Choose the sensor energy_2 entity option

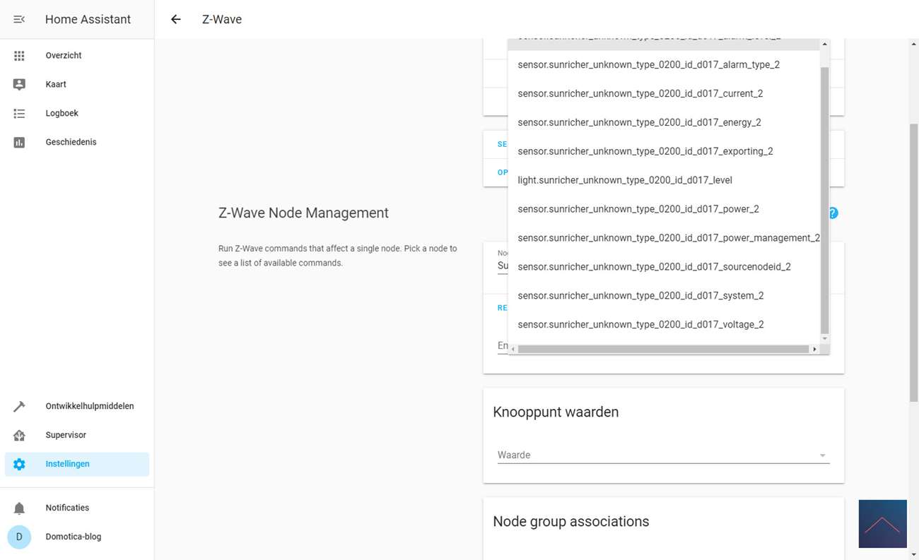point(639,122)
